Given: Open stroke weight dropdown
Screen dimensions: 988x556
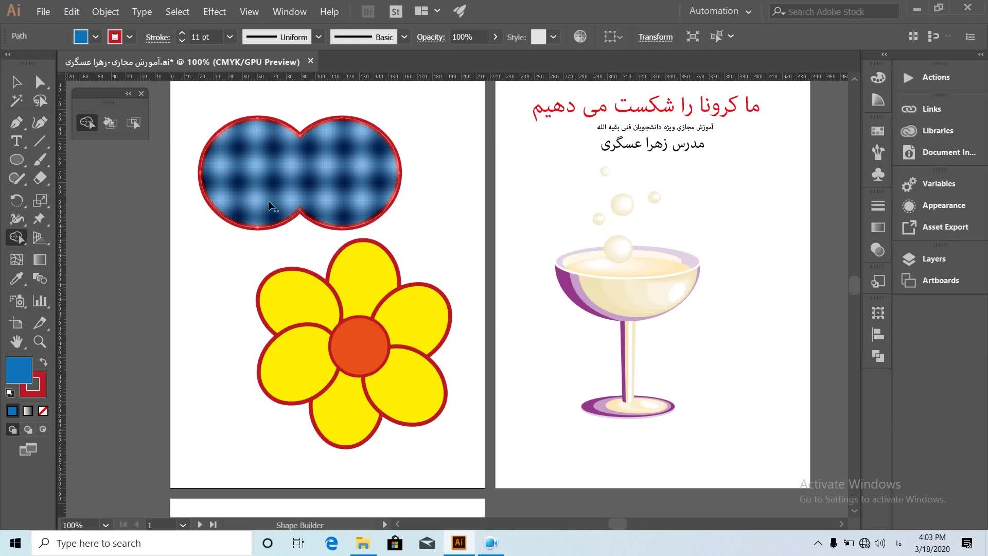Looking at the screenshot, I should [230, 37].
